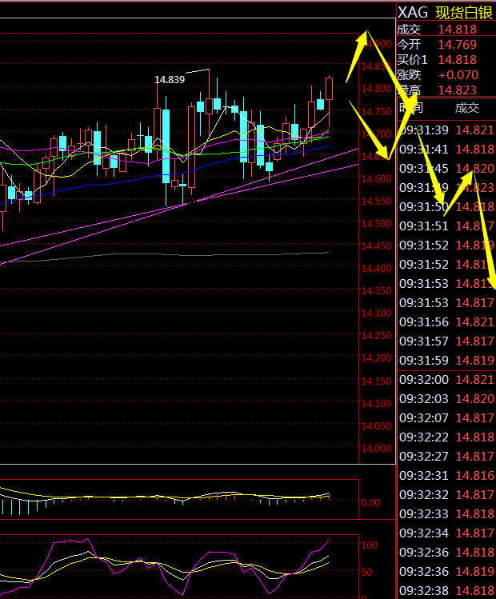The width and height of the screenshot is (496, 599).
Task: Click the 现货白银 instrument name
Action: 464,13
